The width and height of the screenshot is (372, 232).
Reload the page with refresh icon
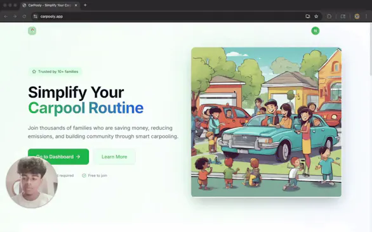[x=24, y=16]
